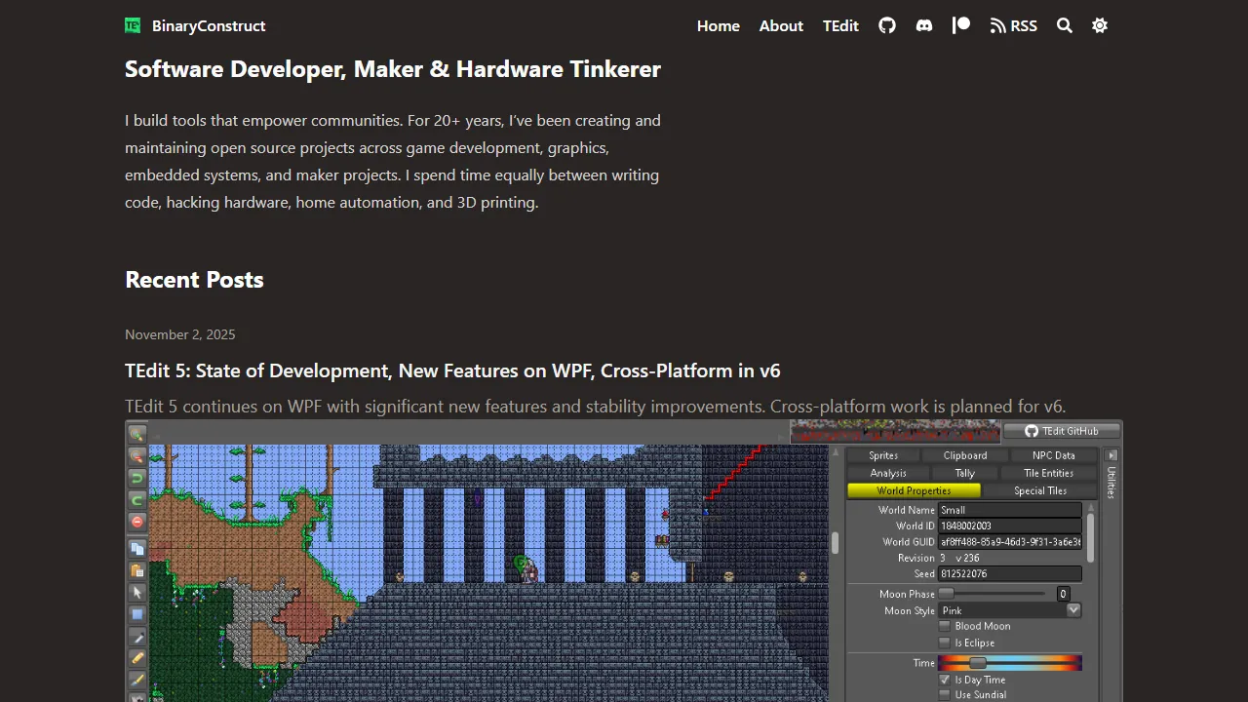
Task: Select the arrow Selection tool
Action: (137, 593)
